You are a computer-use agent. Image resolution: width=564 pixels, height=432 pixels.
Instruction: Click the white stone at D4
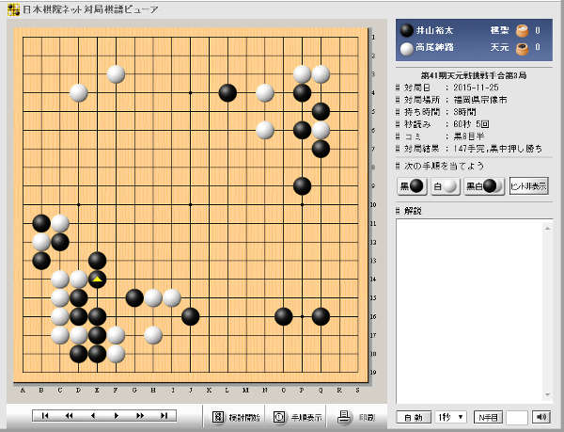point(78,93)
